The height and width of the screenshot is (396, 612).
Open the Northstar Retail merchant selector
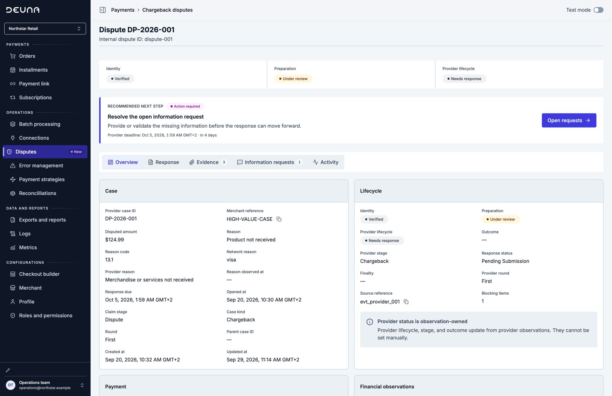click(45, 29)
